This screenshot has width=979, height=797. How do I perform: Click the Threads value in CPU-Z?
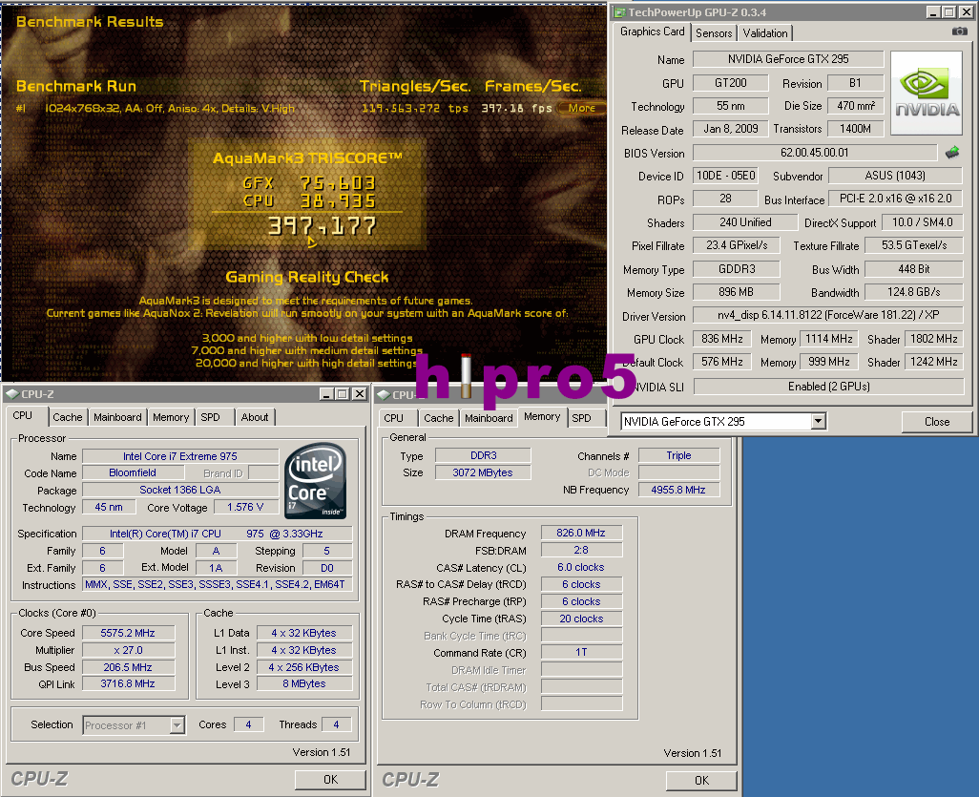point(336,724)
